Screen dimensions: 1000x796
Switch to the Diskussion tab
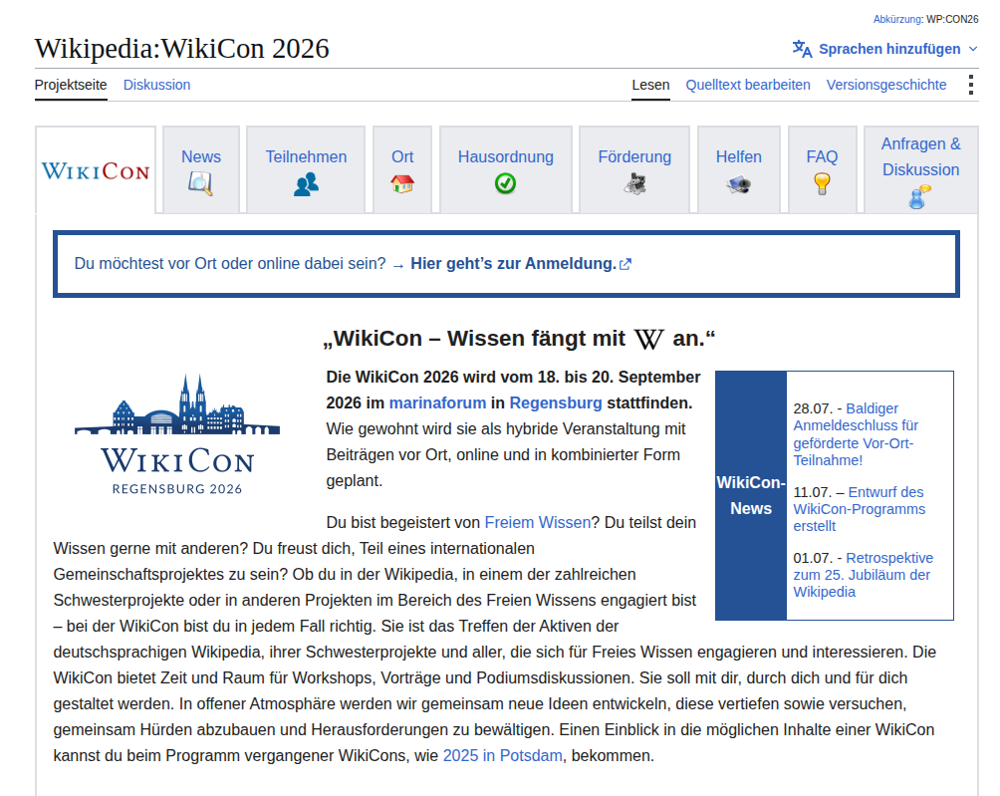[157, 85]
